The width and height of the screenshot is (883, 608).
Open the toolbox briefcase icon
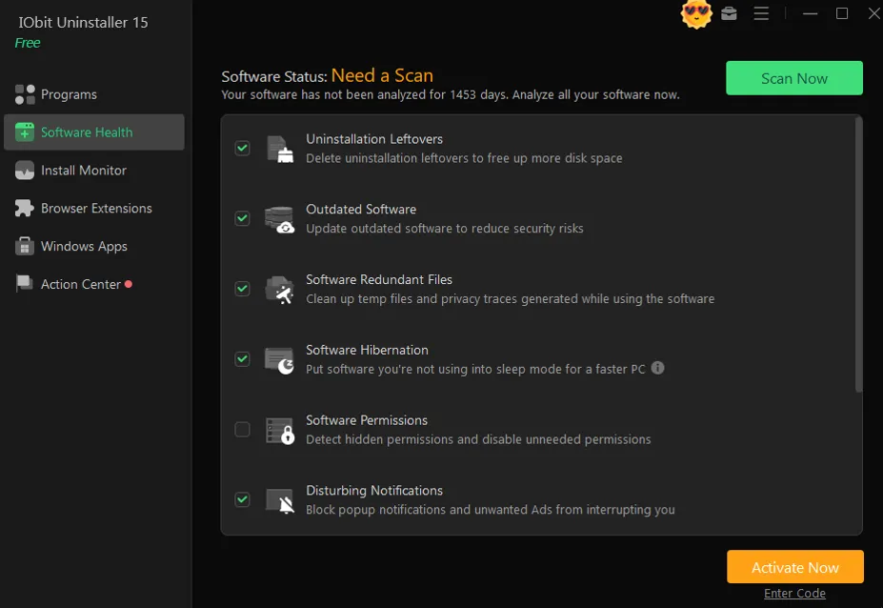729,13
